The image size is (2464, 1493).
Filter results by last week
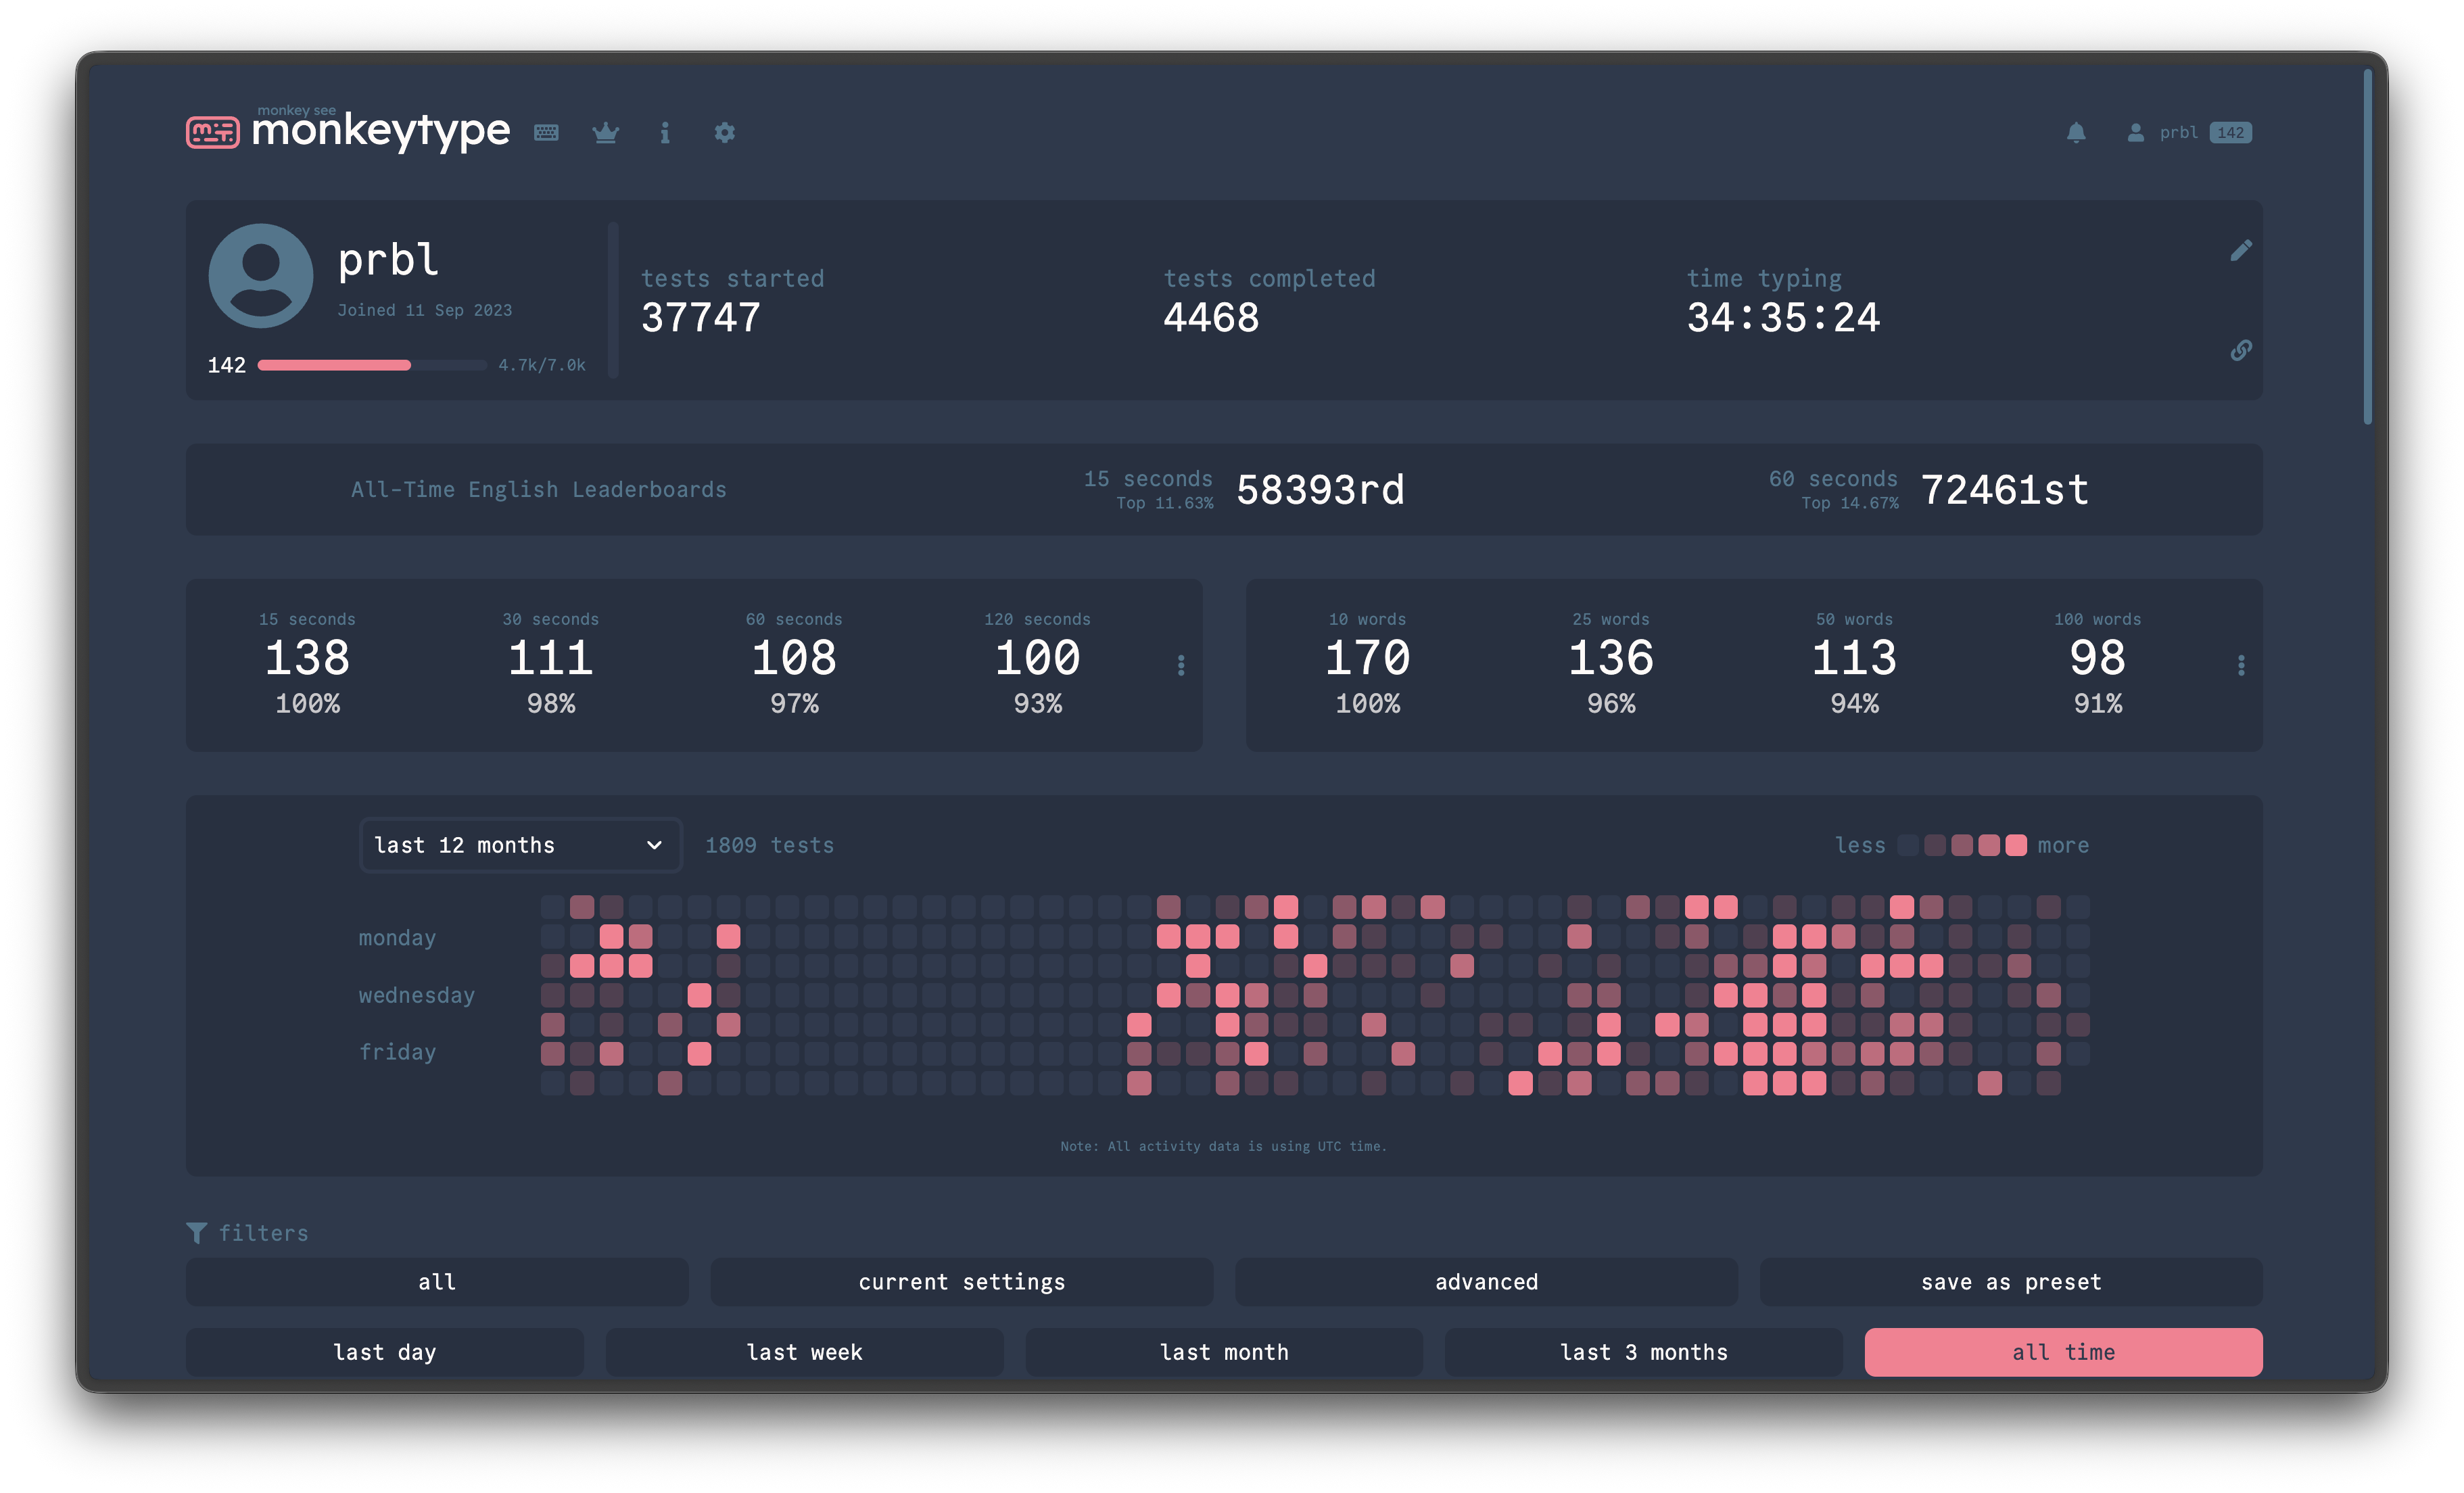[805, 1352]
